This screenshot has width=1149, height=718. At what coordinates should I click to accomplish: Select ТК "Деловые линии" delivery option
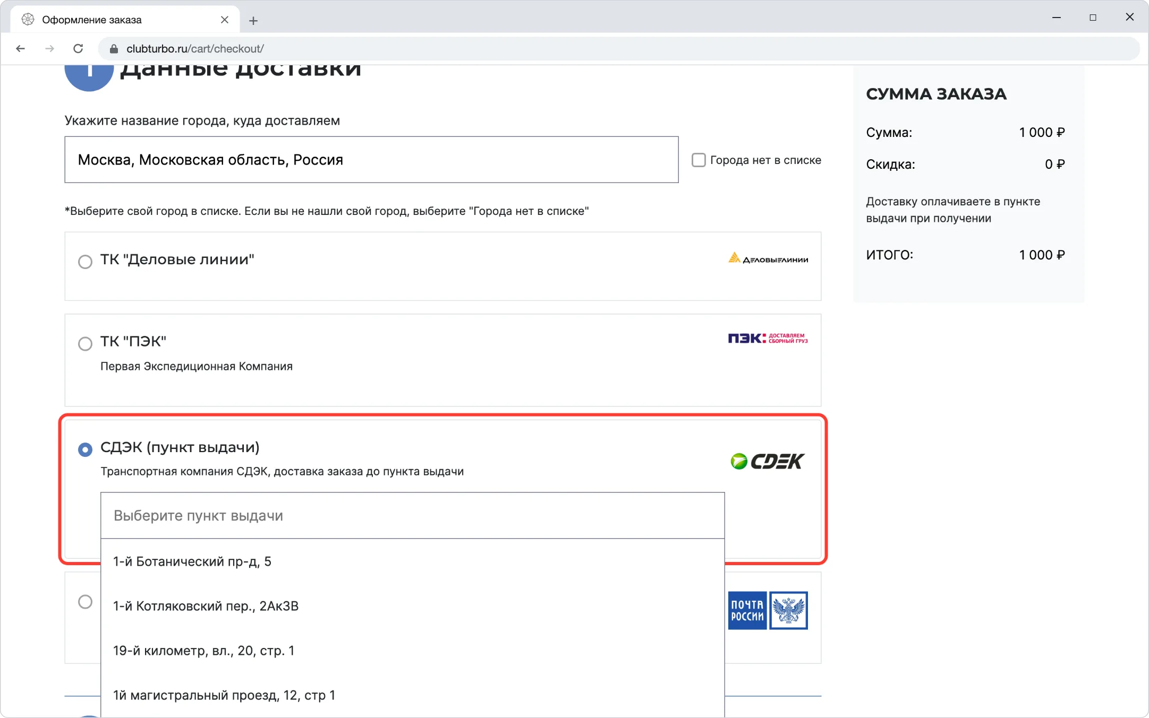[85, 262]
